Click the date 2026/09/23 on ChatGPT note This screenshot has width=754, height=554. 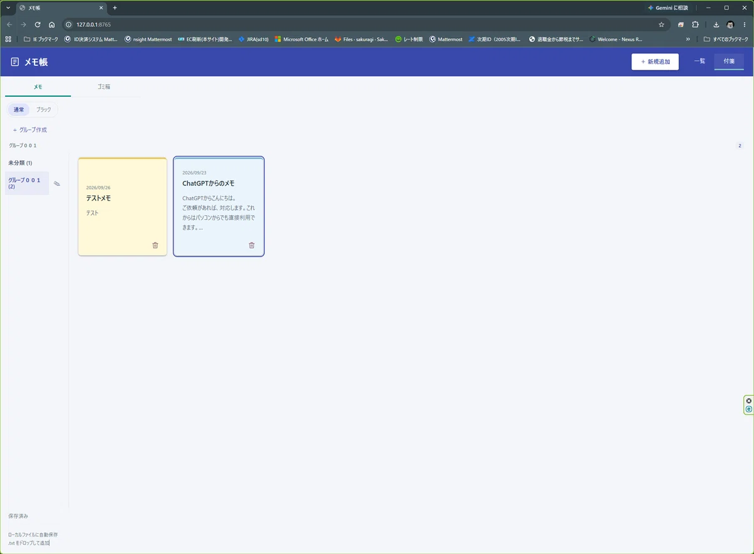click(x=194, y=173)
